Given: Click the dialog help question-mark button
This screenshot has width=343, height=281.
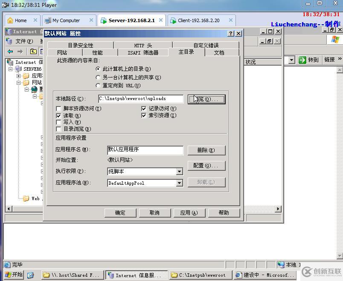Looking at the screenshot, I should pos(231,33).
